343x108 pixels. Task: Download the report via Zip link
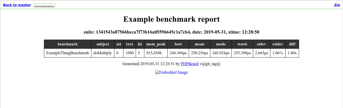[337, 5]
